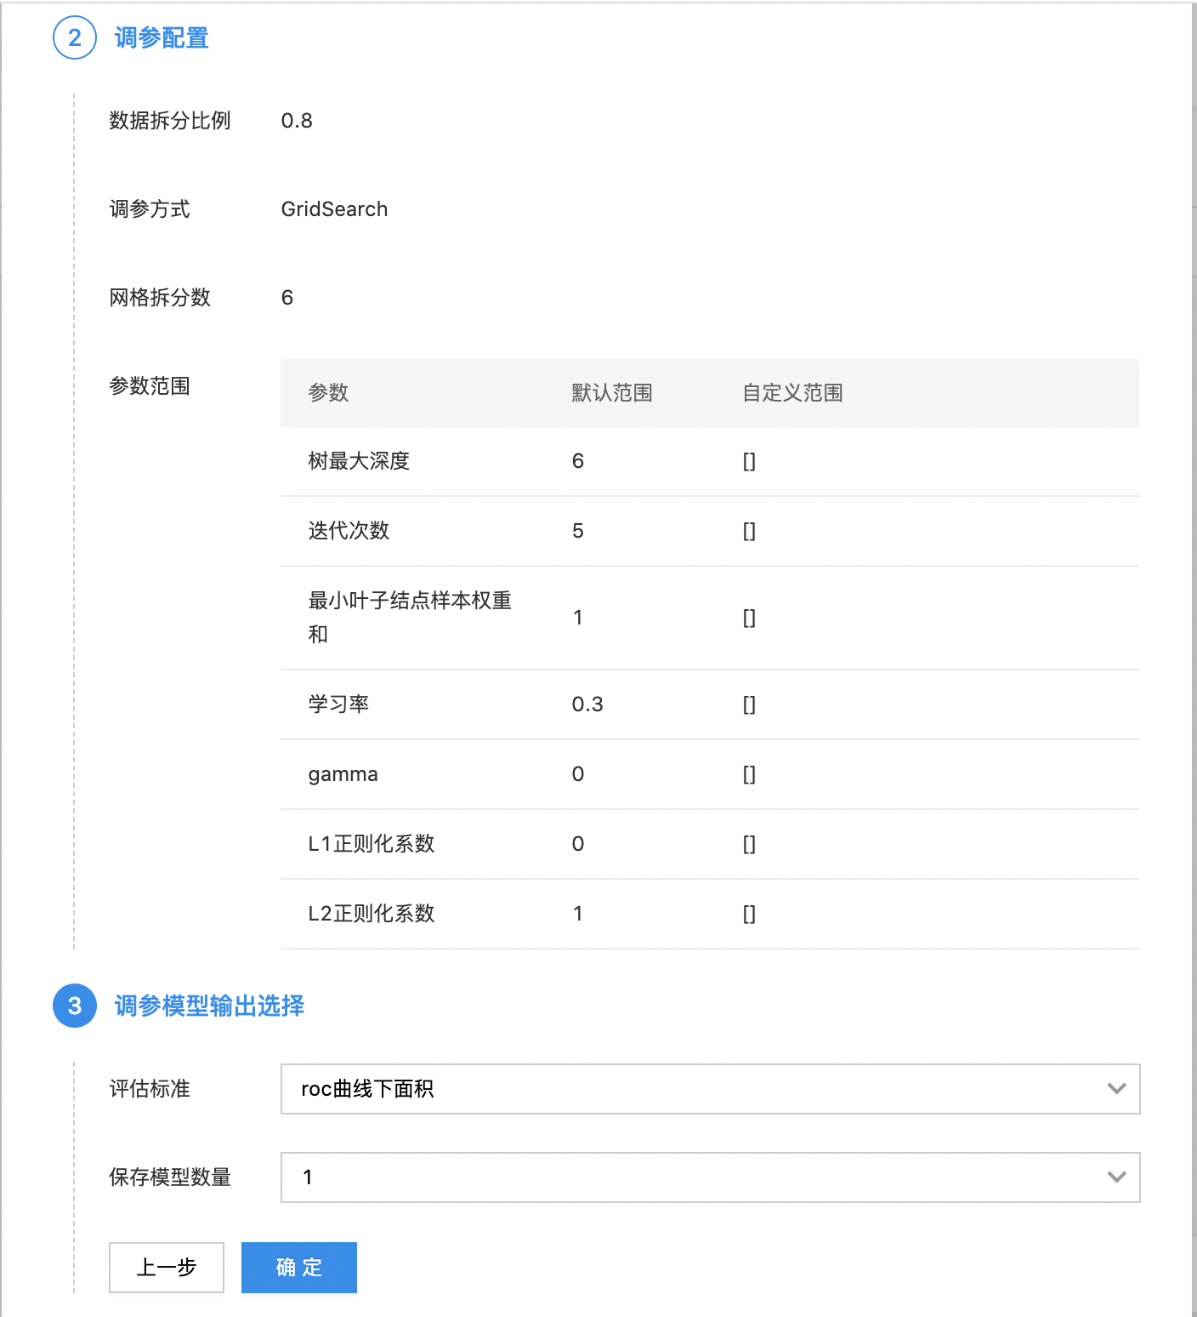Click the 调参方式 label
The image size is (1197, 1317).
(150, 209)
